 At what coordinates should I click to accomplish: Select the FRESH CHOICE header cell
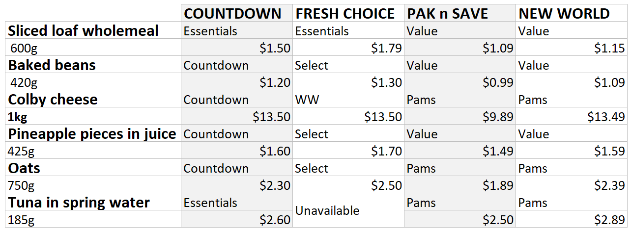click(348, 13)
